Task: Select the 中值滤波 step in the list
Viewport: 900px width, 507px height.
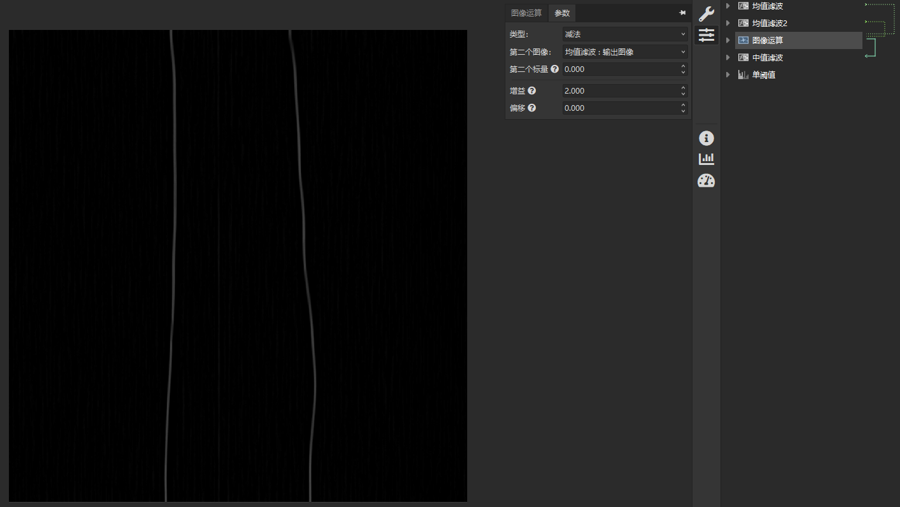Action: click(x=767, y=57)
